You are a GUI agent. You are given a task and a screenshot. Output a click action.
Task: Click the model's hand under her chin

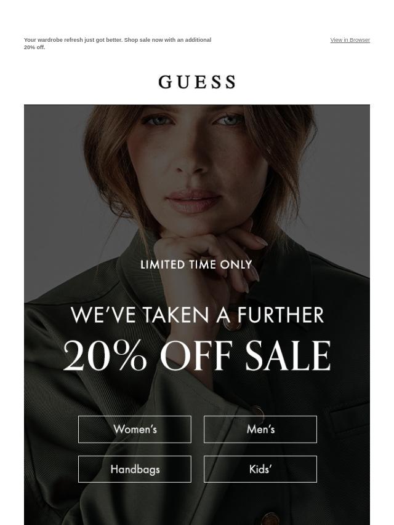[x=208, y=255]
